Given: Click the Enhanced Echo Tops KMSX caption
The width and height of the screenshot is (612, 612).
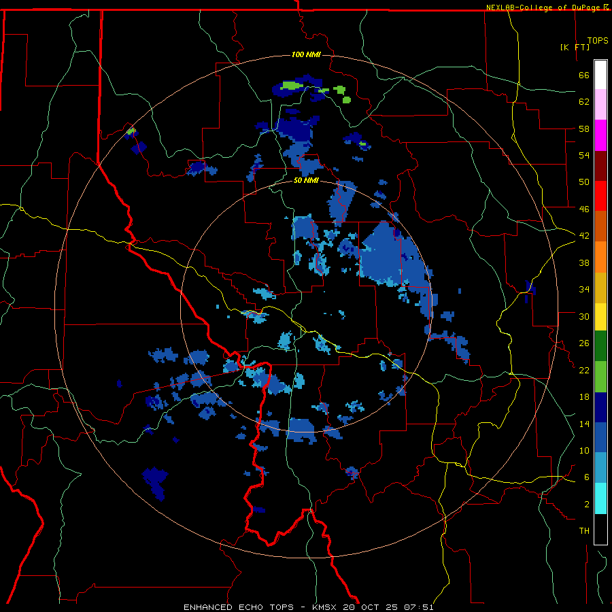Looking at the screenshot, I should coord(308,607).
